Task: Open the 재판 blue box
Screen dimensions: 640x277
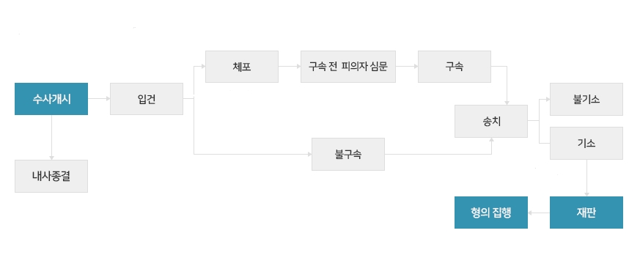Action: (586, 213)
